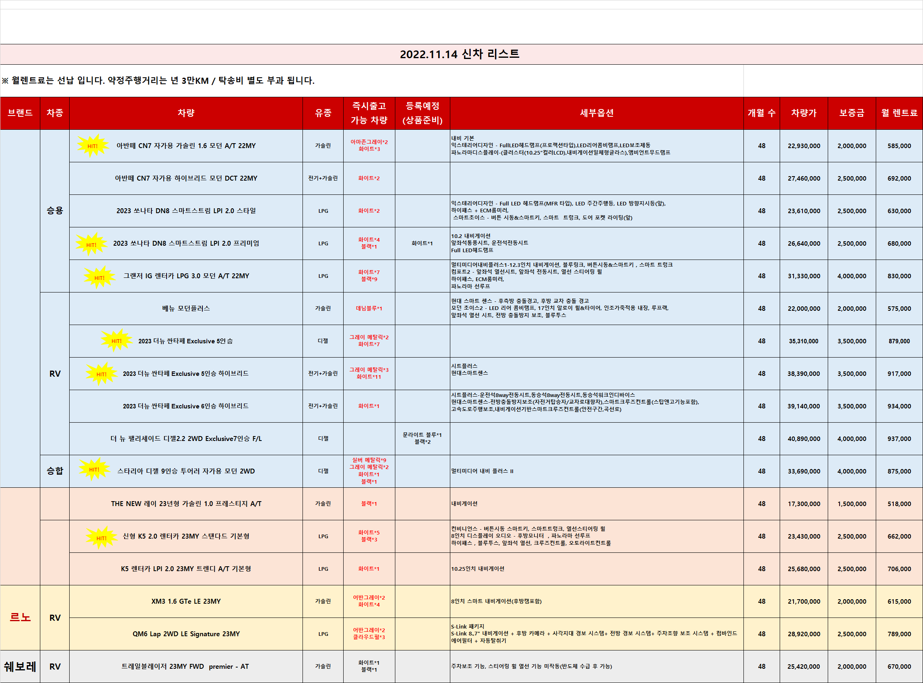This screenshot has width=923, height=683.
Task: Click the options cell starting with 'S-Link 패키지'
Action: coord(596,634)
